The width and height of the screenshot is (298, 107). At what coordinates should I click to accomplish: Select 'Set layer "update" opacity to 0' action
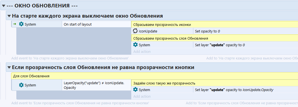pyautogui.click(x=245, y=45)
